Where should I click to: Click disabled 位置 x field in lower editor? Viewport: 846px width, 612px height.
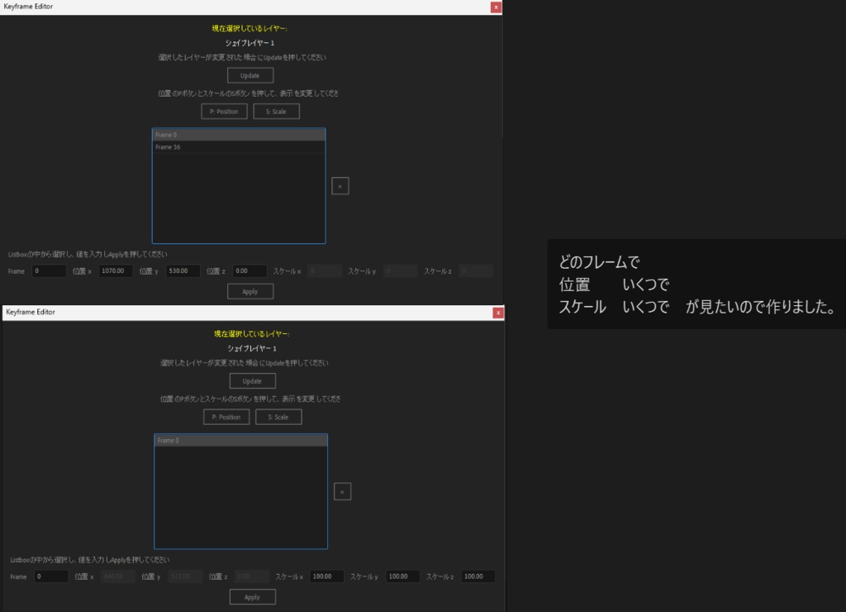point(117,576)
